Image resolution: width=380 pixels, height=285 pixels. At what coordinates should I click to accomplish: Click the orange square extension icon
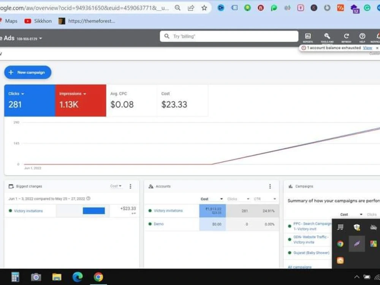[x=340, y=8]
